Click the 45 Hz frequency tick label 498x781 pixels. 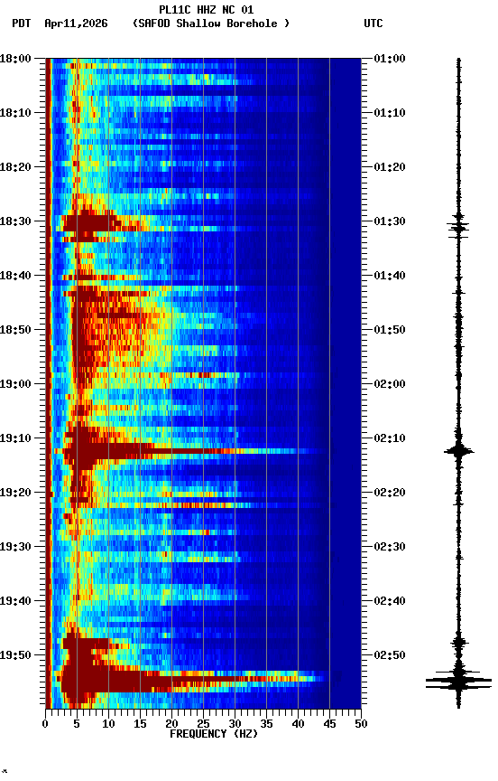(329, 725)
